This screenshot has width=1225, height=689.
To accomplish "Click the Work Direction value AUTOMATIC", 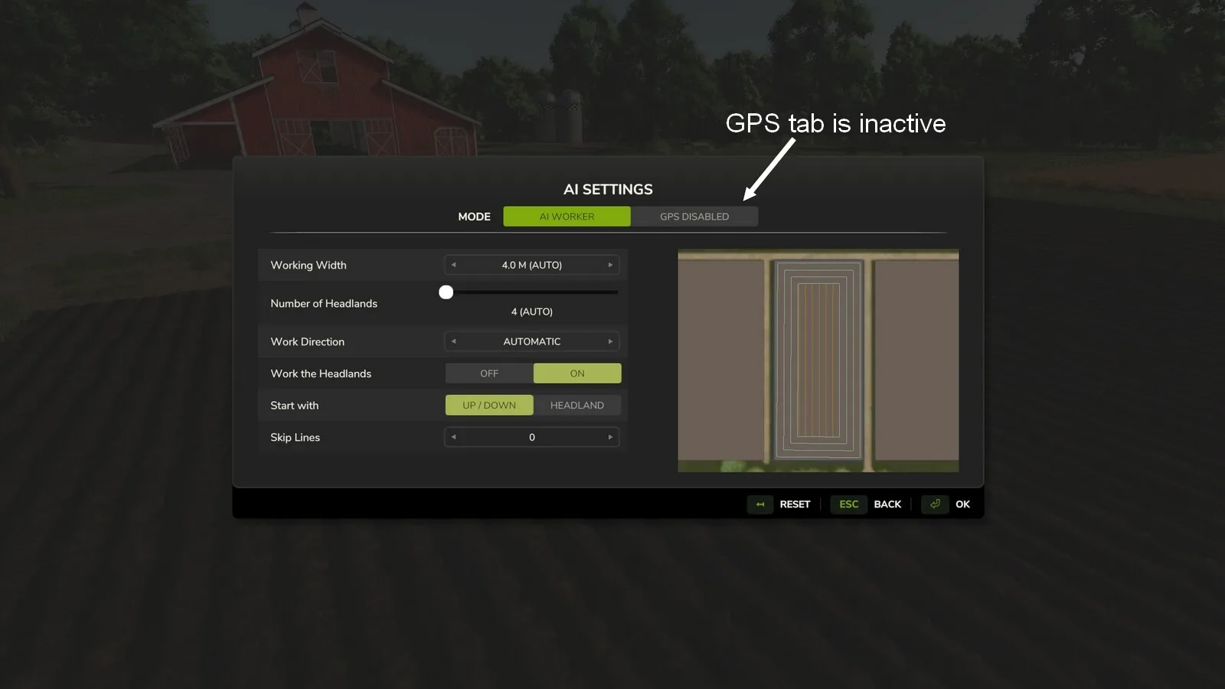I will [532, 341].
